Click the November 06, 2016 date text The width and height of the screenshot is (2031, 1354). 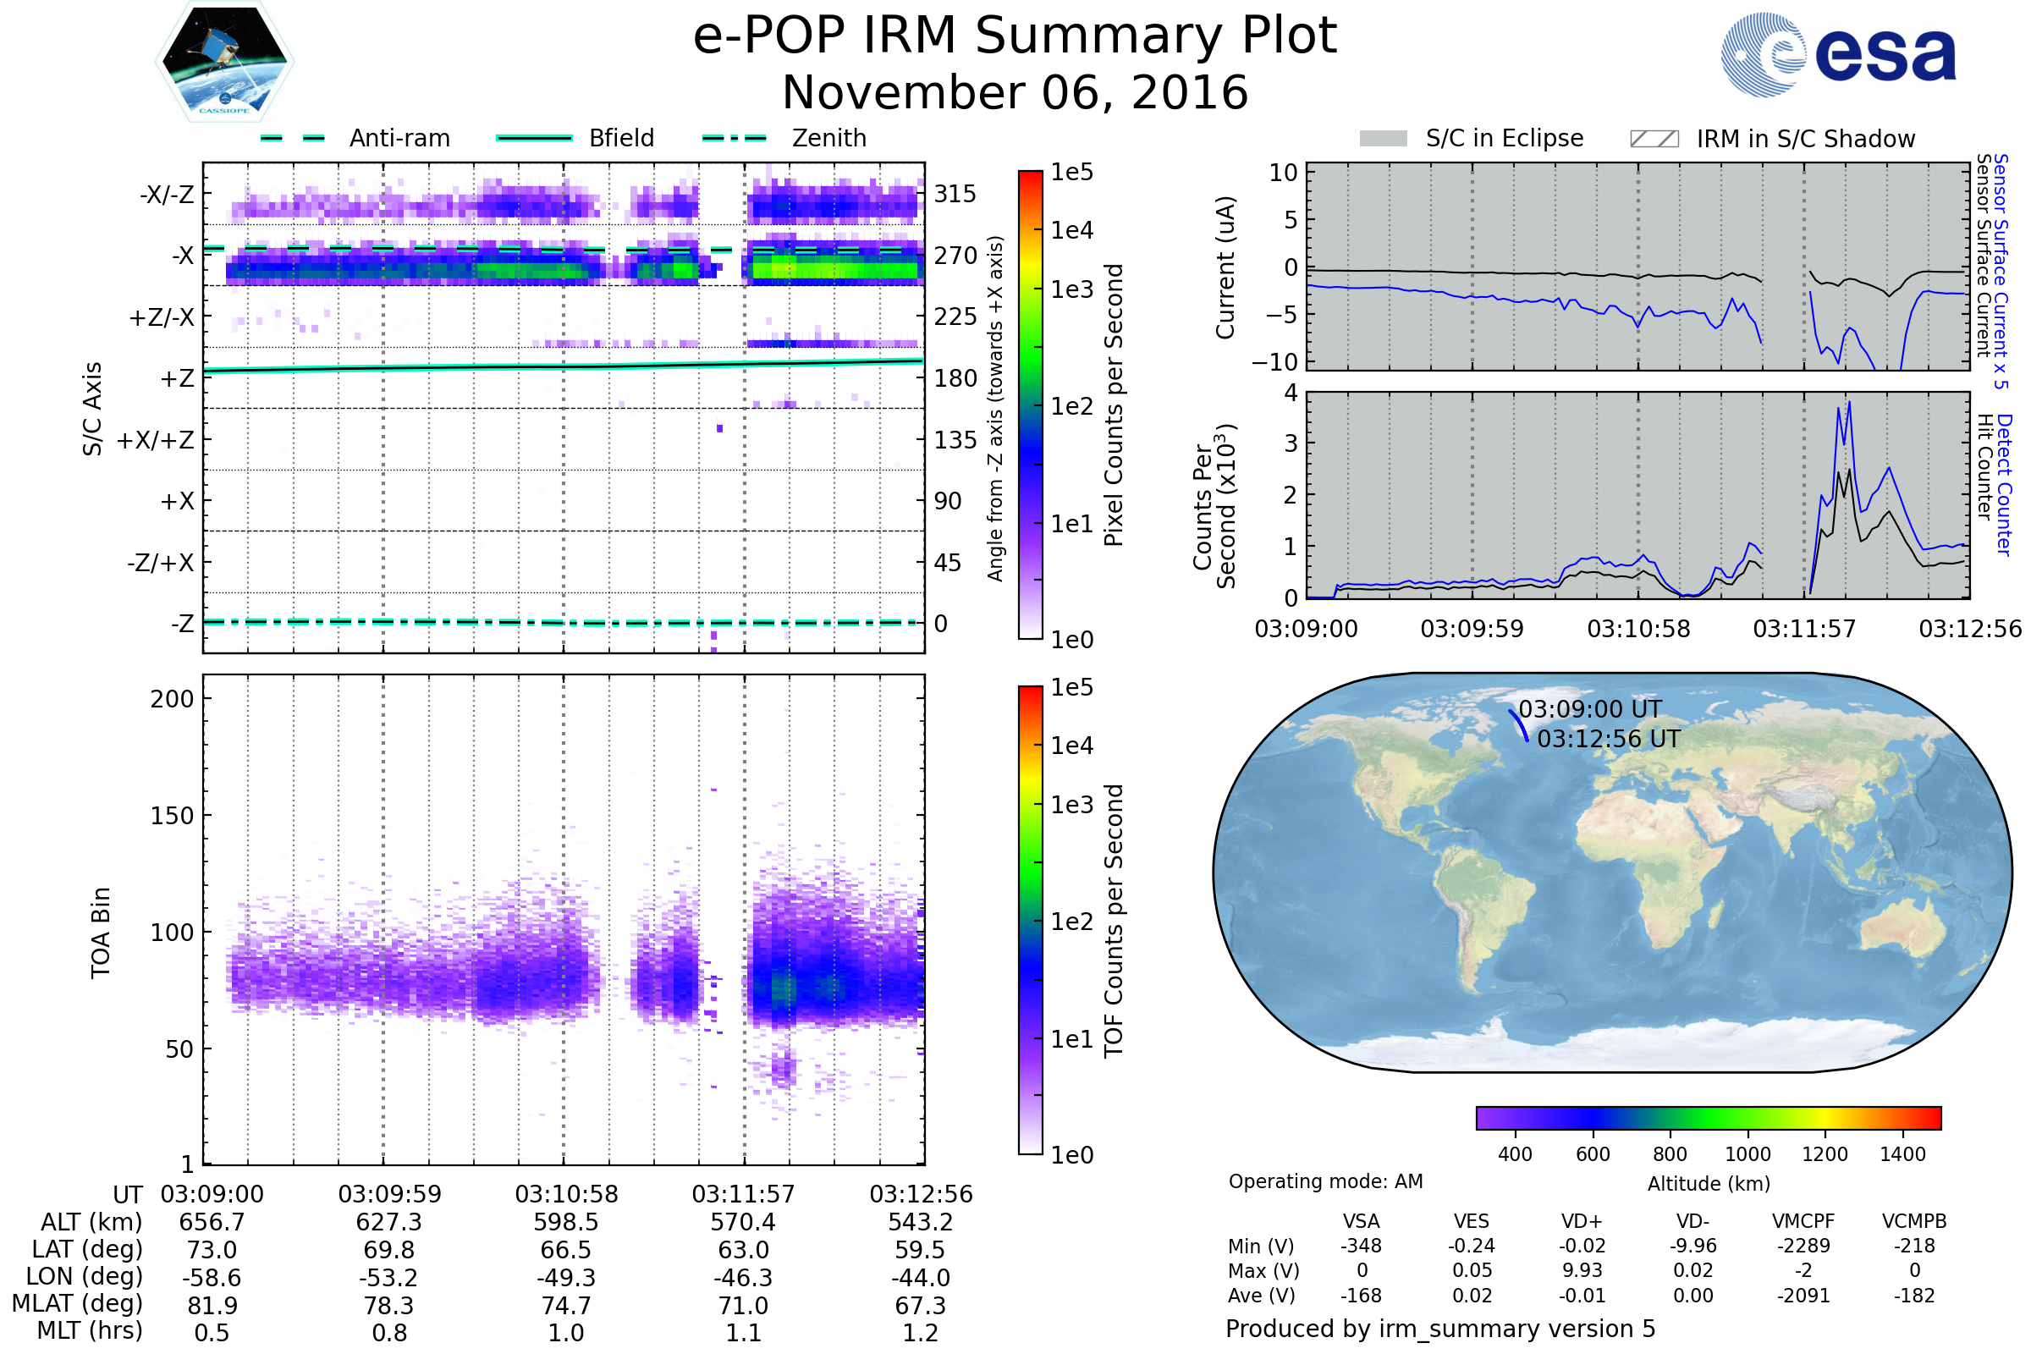(x=1015, y=93)
